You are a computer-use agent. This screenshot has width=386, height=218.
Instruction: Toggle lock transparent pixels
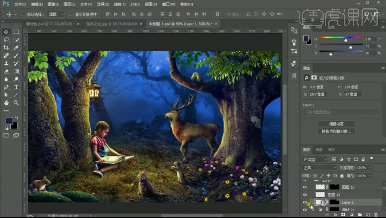click(315, 176)
